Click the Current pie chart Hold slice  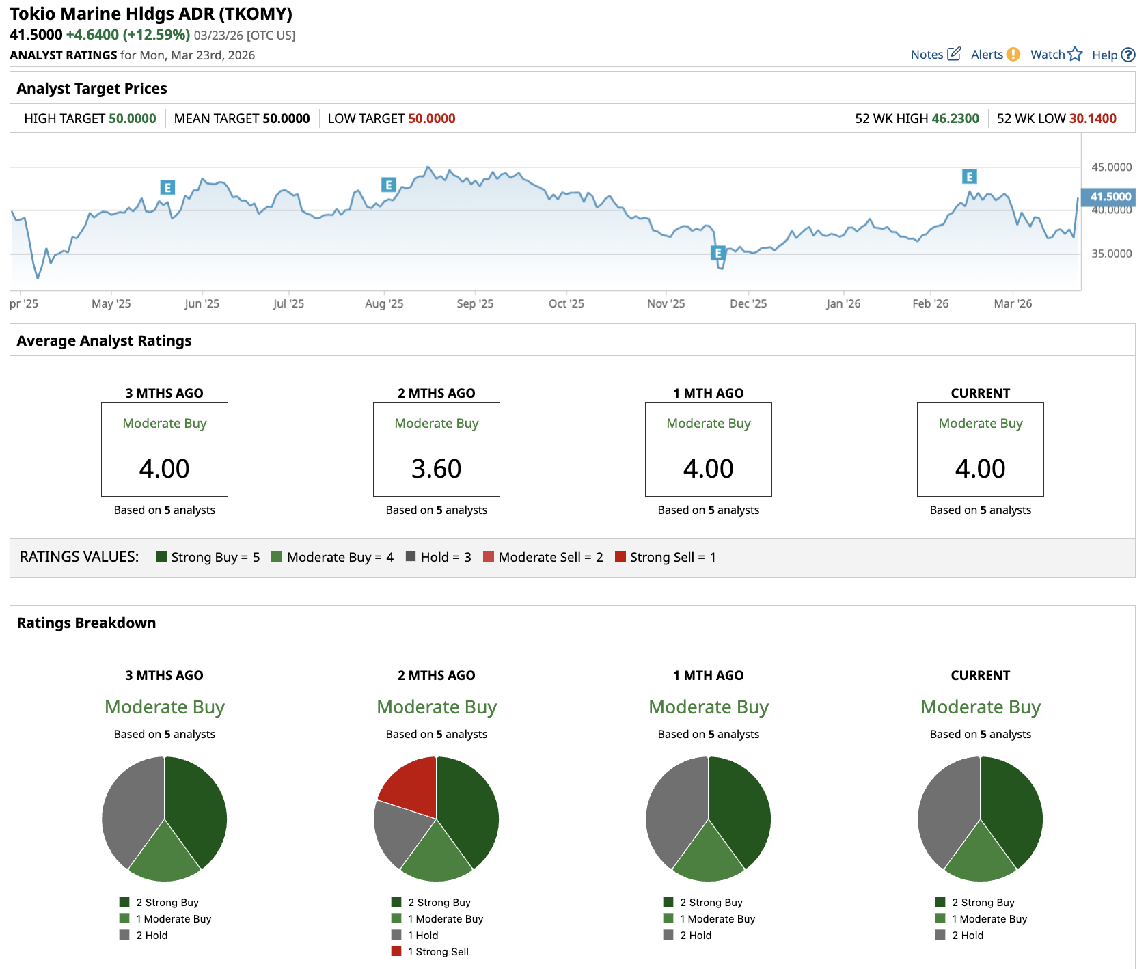coord(946,806)
